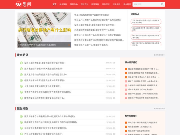Open the 基金理财 nav tab
The width and height of the screenshot is (180, 135).
point(63,4)
